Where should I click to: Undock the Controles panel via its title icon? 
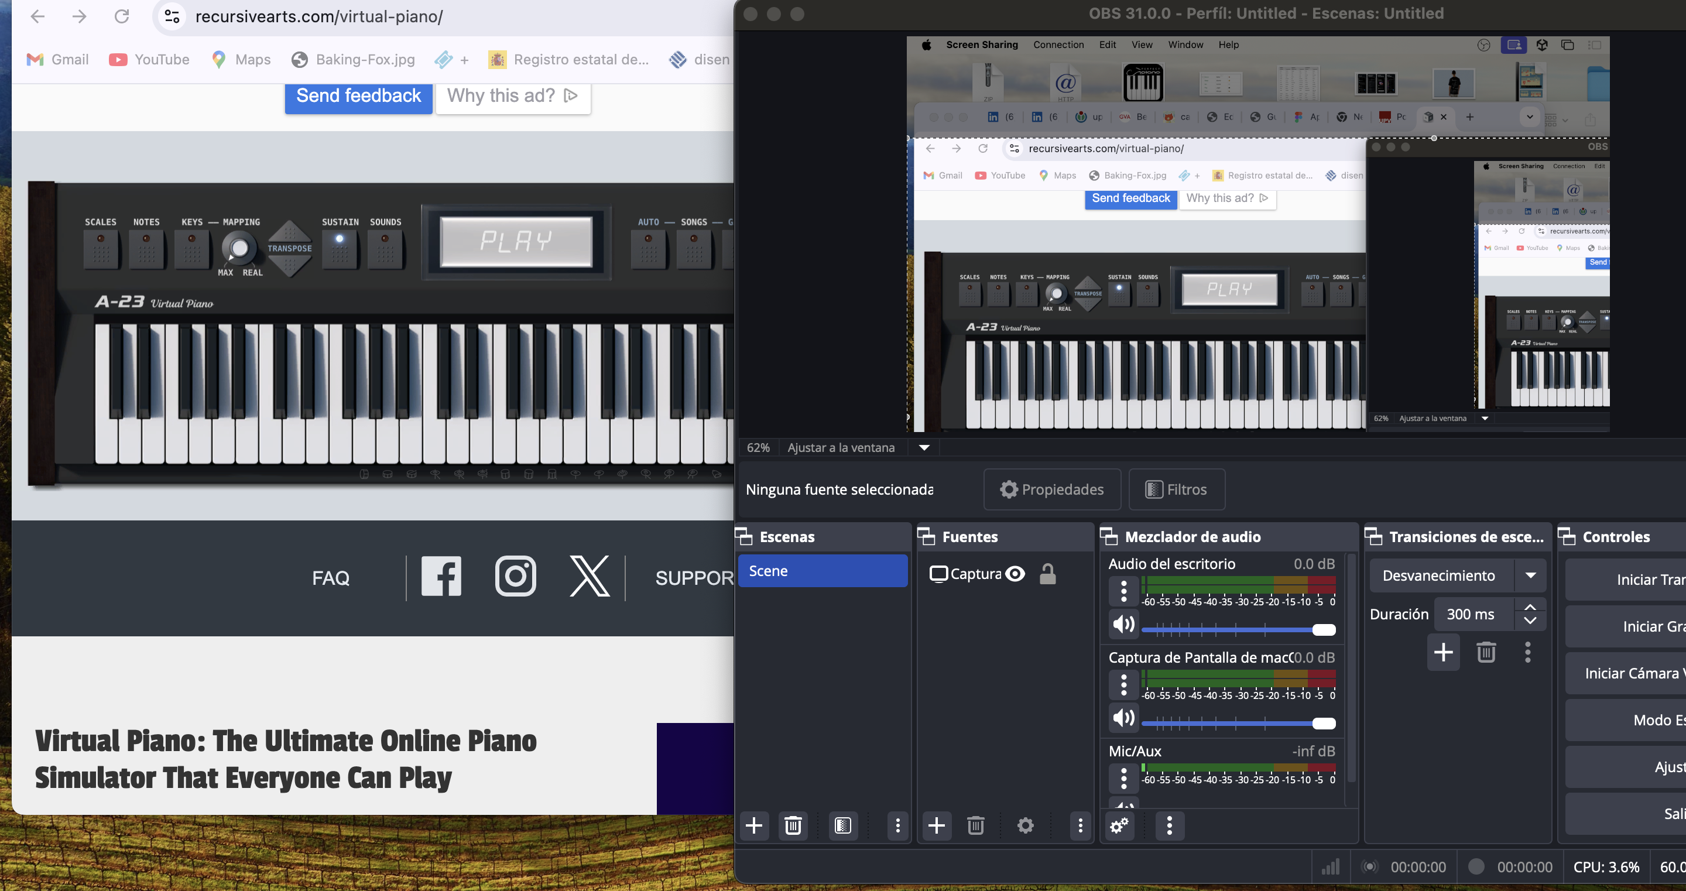point(1567,537)
